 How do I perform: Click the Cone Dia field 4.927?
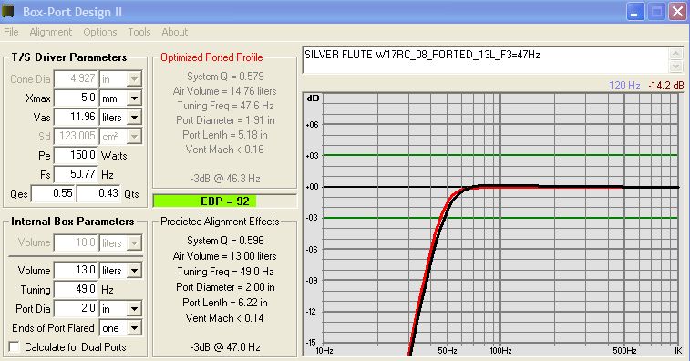(x=76, y=78)
